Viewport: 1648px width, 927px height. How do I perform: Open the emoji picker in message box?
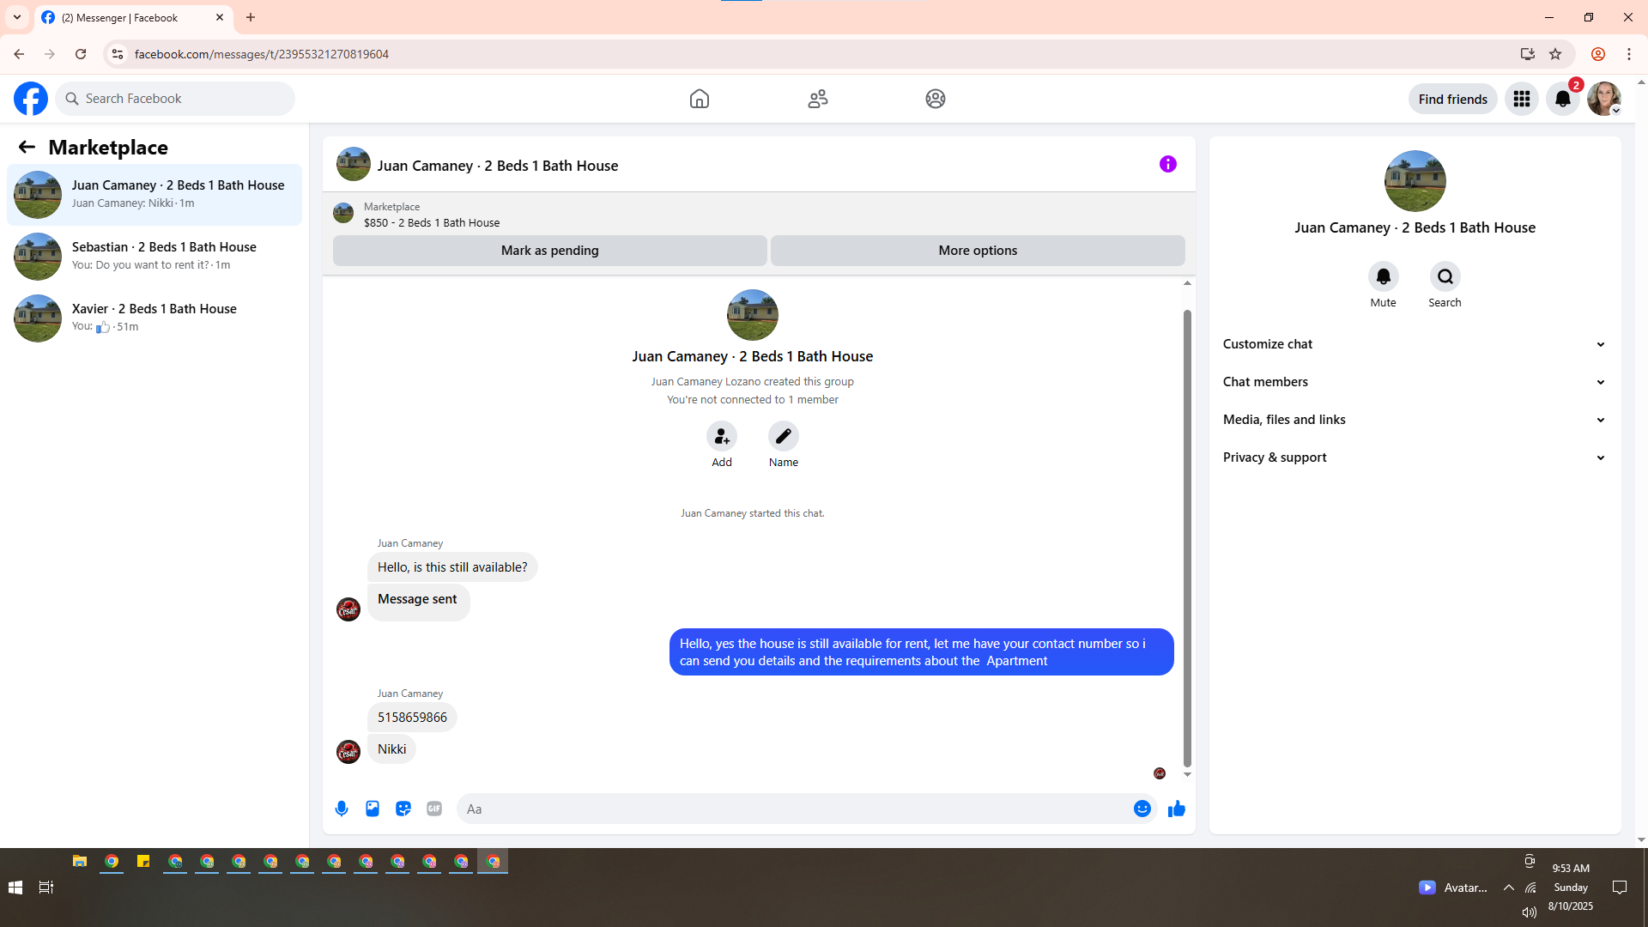click(x=1142, y=809)
